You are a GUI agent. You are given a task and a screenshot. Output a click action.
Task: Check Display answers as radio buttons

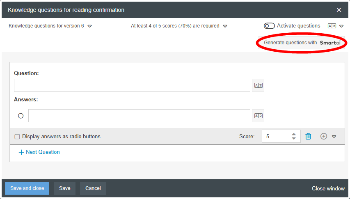pyautogui.click(x=17, y=137)
